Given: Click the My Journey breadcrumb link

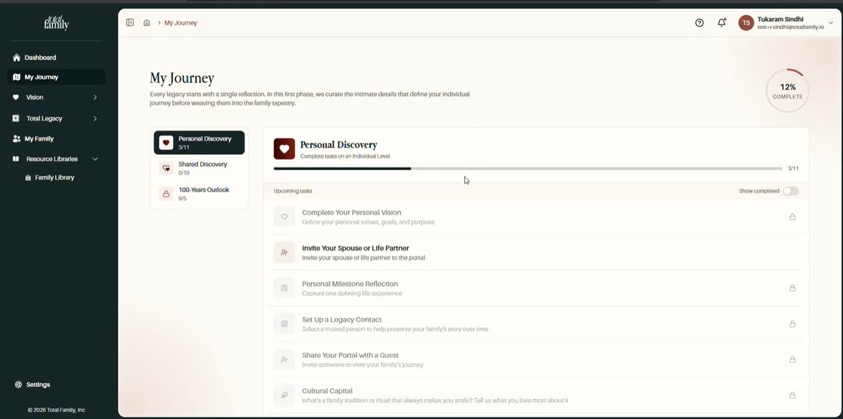Looking at the screenshot, I should [x=181, y=23].
